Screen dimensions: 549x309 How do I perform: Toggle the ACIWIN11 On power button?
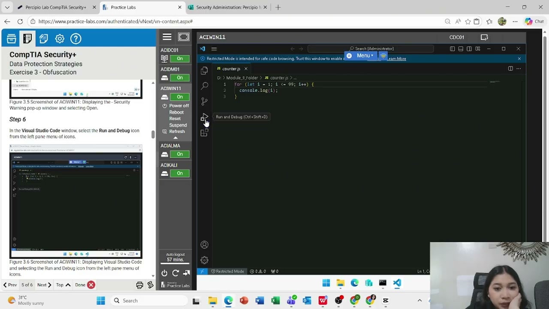(x=180, y=97)
